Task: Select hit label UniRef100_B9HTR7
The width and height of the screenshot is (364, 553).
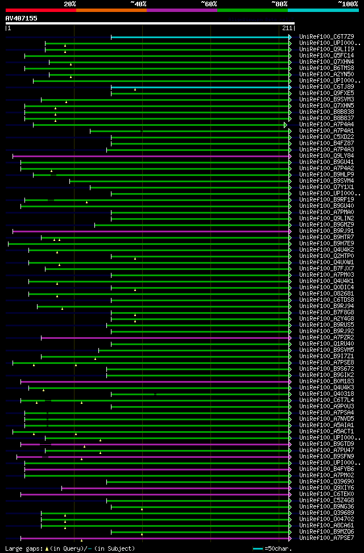Action: [x=326, y=237]
